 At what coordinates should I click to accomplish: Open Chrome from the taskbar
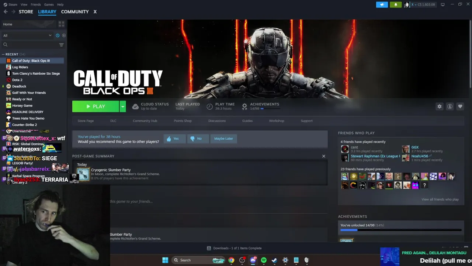[x=231, y=260]
